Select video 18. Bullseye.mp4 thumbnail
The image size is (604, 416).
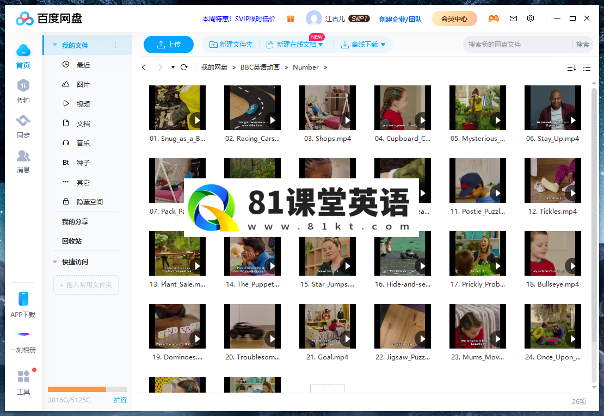coord(553,253)
